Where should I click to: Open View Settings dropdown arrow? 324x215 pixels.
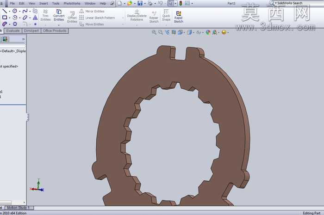coord(228,32)
